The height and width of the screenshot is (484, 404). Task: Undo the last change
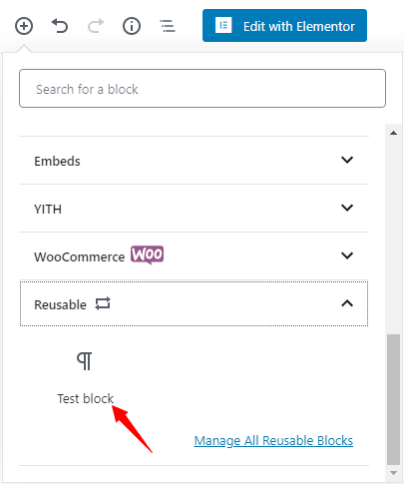(x=60, y=26)
